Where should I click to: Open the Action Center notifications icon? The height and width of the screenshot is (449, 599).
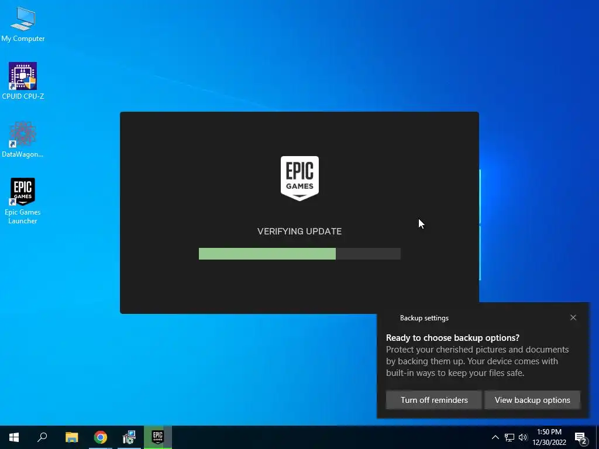[581, 438]
